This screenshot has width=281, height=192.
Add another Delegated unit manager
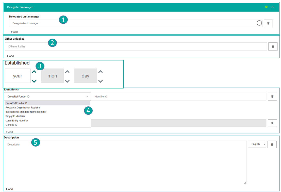(x=14, y=32)
